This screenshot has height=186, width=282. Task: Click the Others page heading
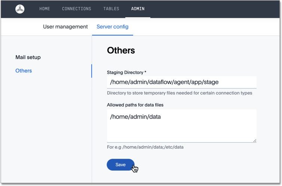tap(121, 50)
